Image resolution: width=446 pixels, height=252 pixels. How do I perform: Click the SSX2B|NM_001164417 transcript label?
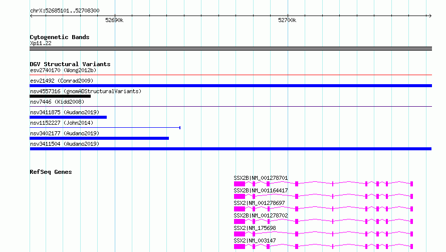(x=261, y=190)
